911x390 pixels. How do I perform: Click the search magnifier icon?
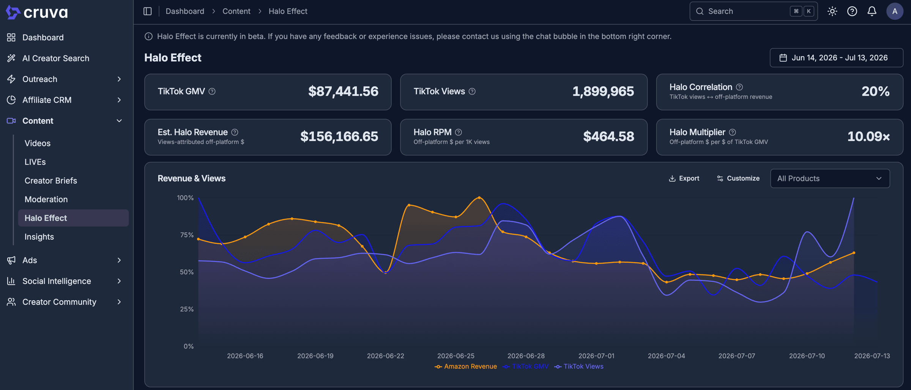pos(700,11)
